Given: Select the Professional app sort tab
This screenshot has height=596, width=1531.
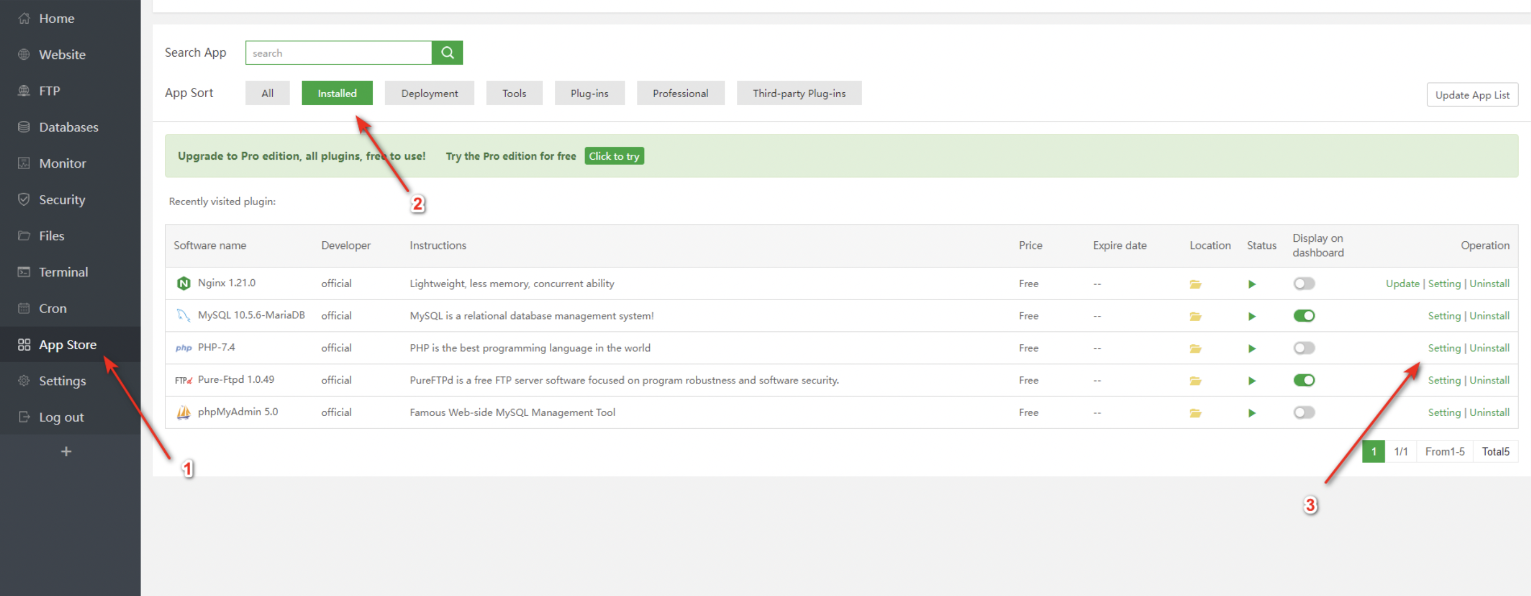Looking at the screenshot, I should pyautogui.click(x=681, y=93).
